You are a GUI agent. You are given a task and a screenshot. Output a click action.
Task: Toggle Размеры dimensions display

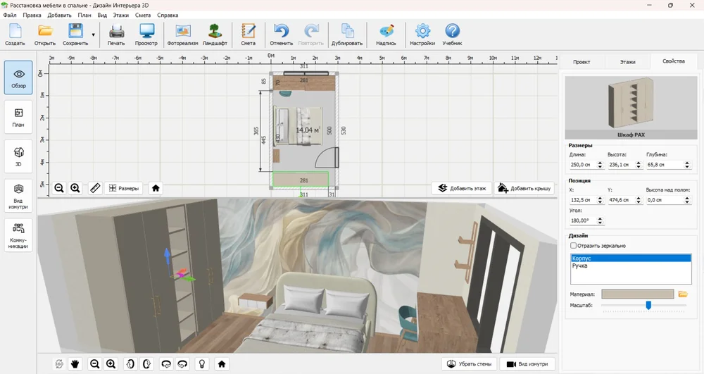tap(124, 188)
